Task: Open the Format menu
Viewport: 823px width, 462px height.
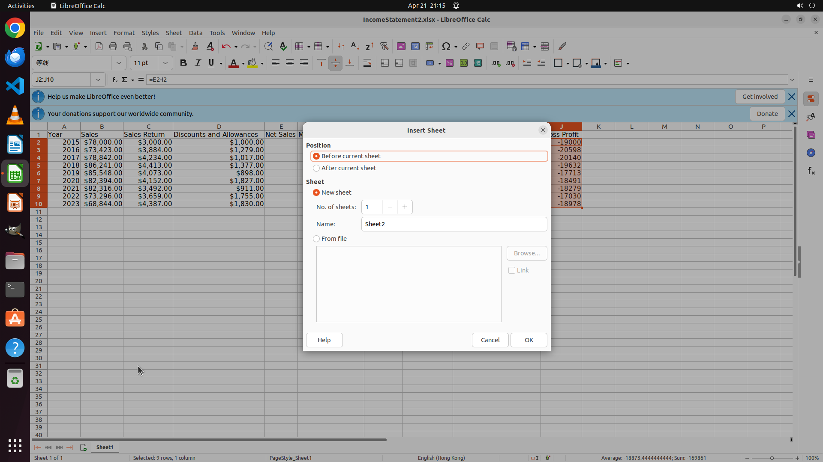Action: 124,33
